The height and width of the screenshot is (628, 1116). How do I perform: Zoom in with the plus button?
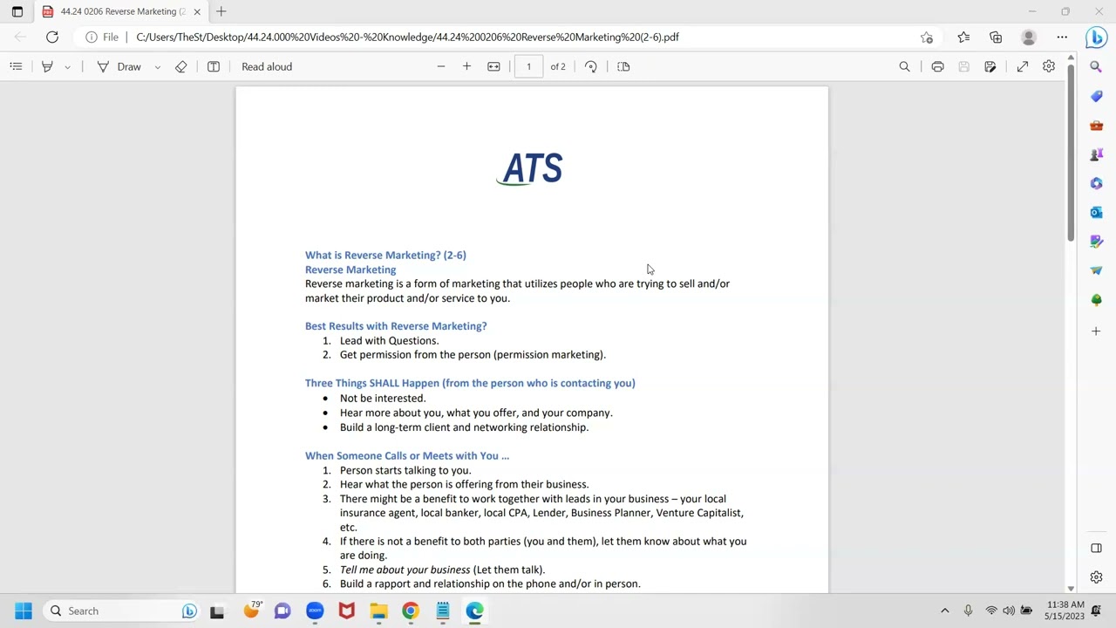pos(466,66)
